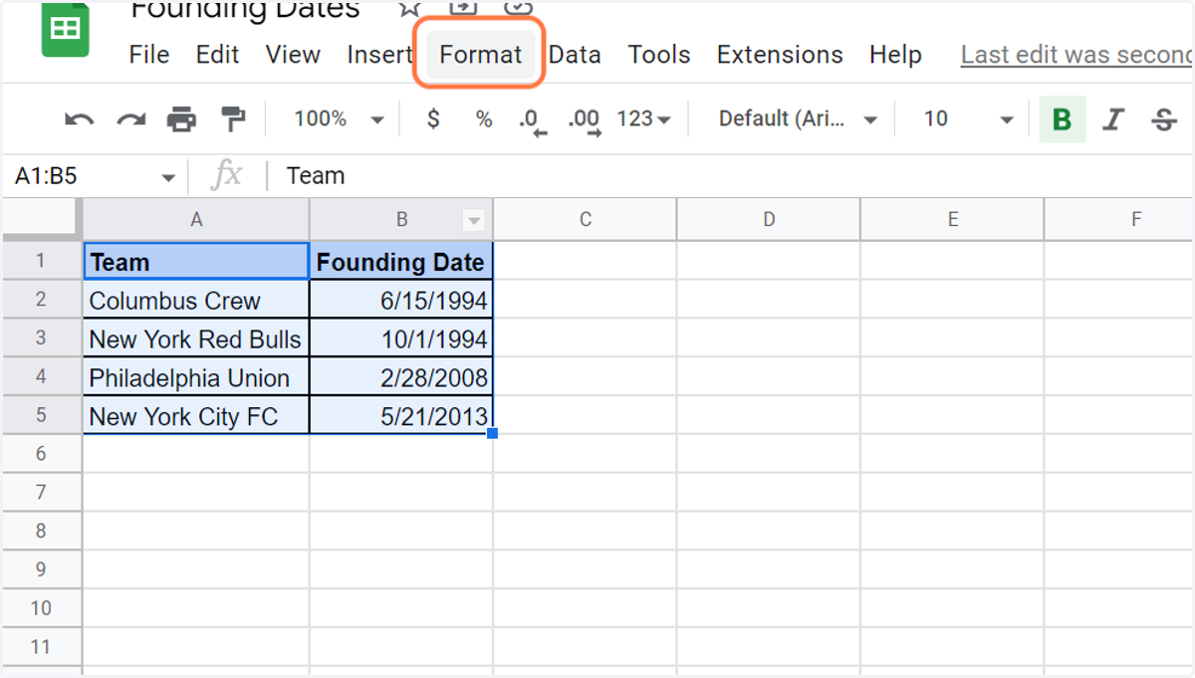Click the Founding Dates document title

[x=246, y=10]
